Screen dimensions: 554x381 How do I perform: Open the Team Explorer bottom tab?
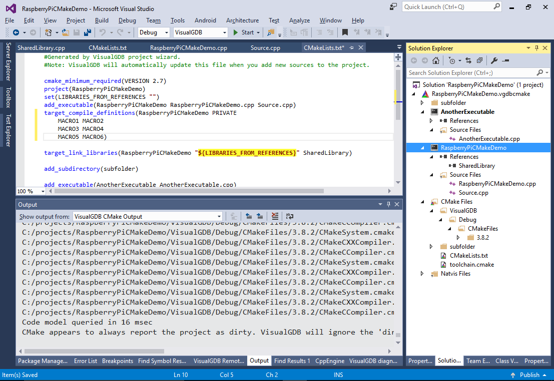(x=478, y=361)
